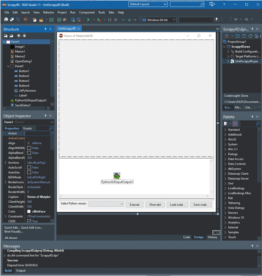Click the green Run toolbar button
262x276 pixels.
pos(89,20)
